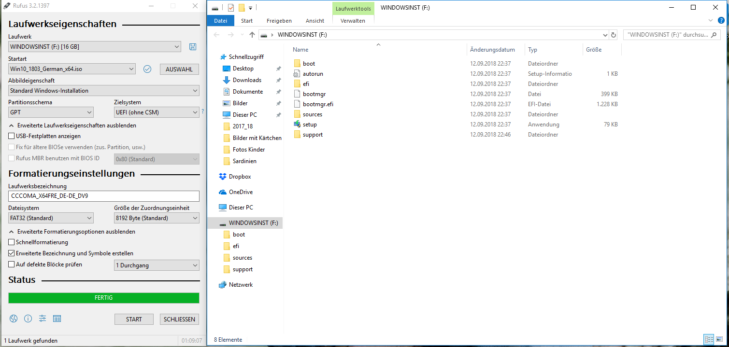Viewport: 729px width, 347px height.
Task: Refresh the Explorer address bar
Action: (x=614, y=35)
